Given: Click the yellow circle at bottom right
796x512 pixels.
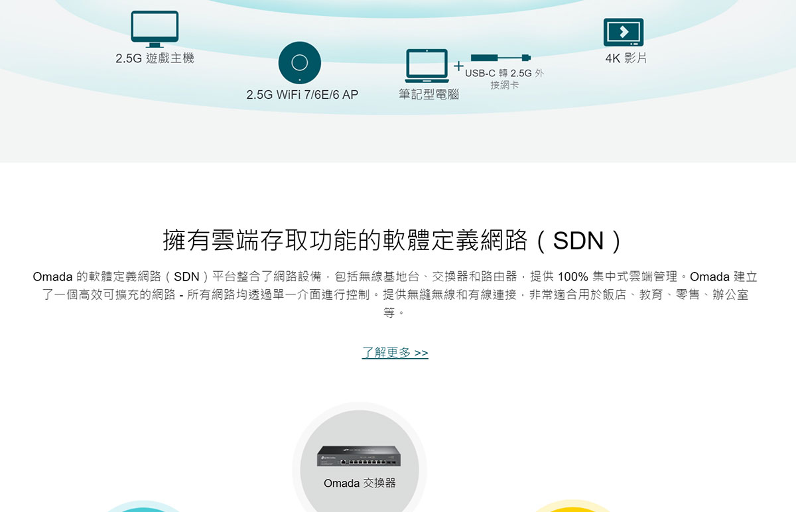Looking at the screenshot, I should (x=574, y=507).
